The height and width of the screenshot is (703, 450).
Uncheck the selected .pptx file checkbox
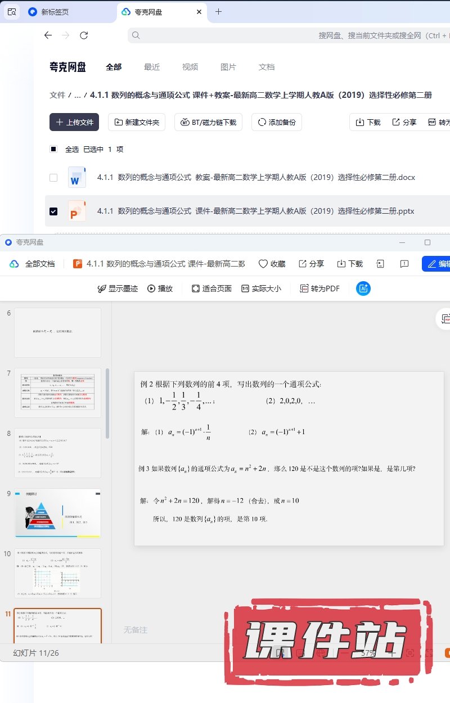pos(53,211)
